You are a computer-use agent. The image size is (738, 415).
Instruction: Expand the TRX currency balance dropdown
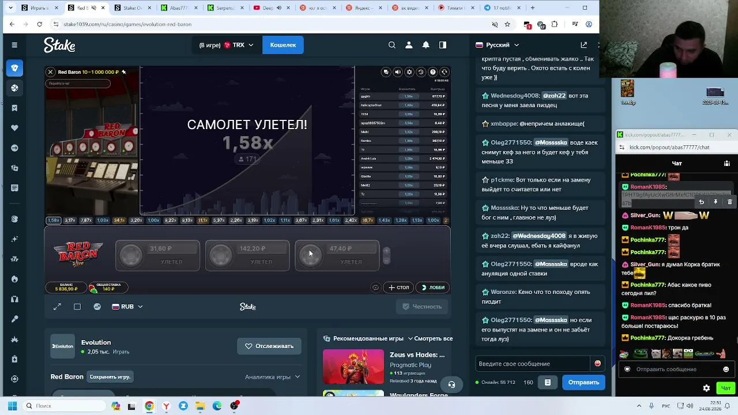[x=227, y=45]
